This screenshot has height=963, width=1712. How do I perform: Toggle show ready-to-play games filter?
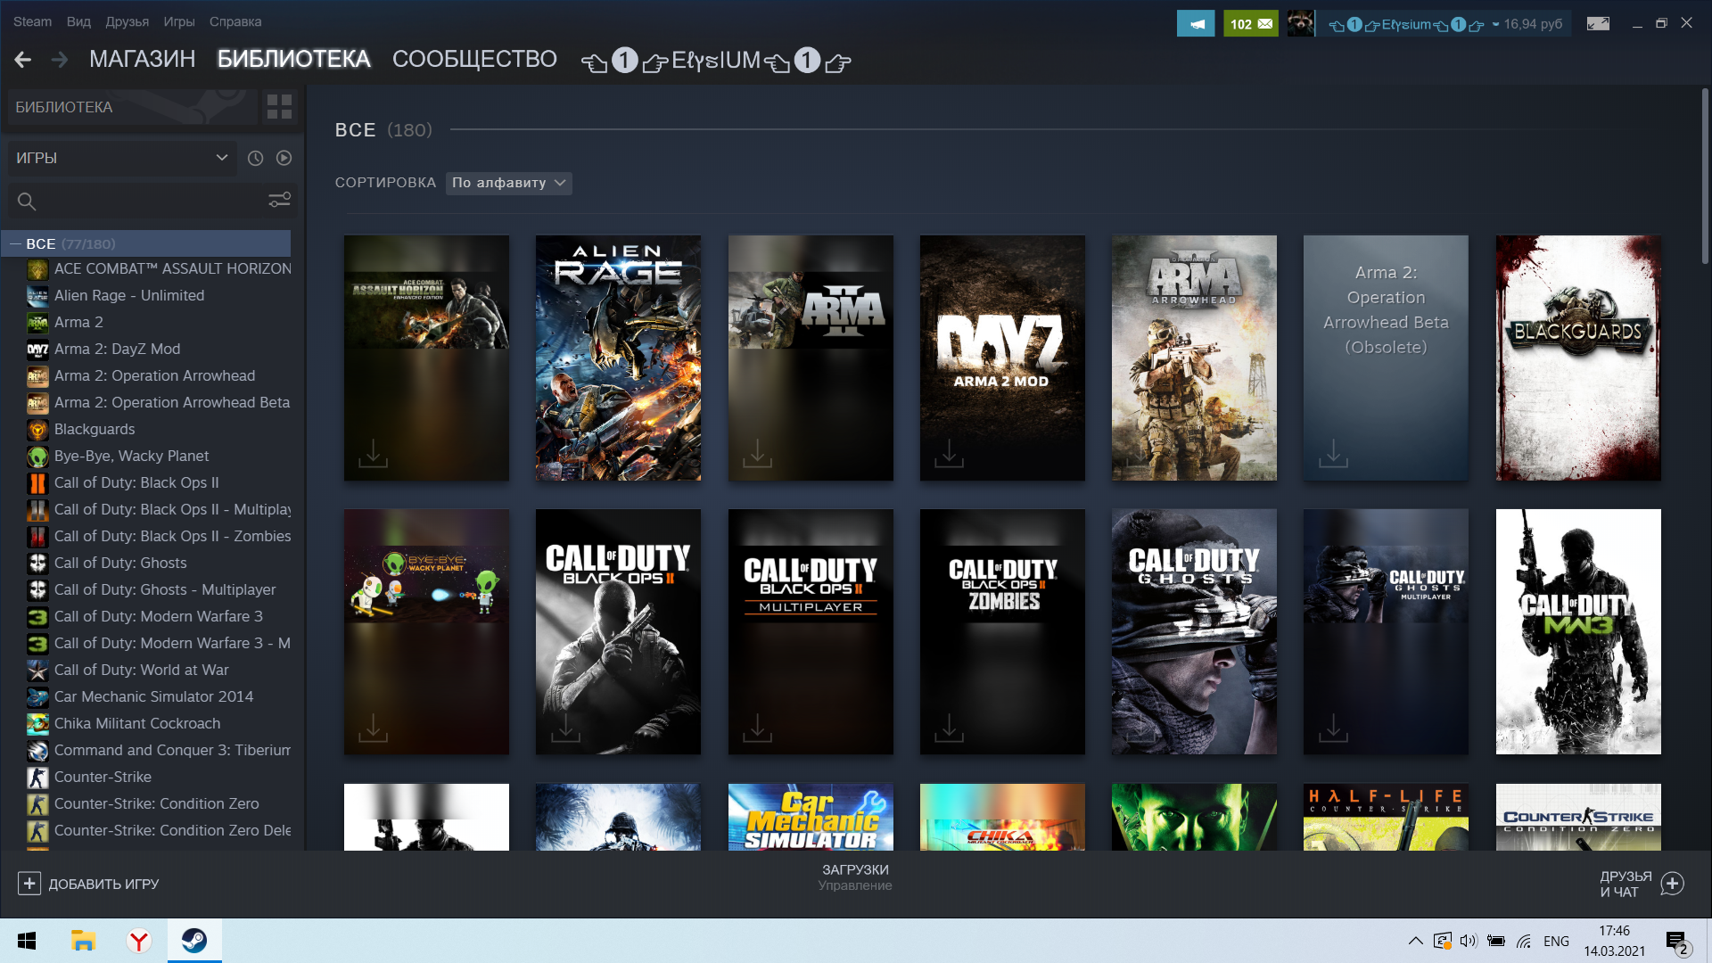pos(284,158)
